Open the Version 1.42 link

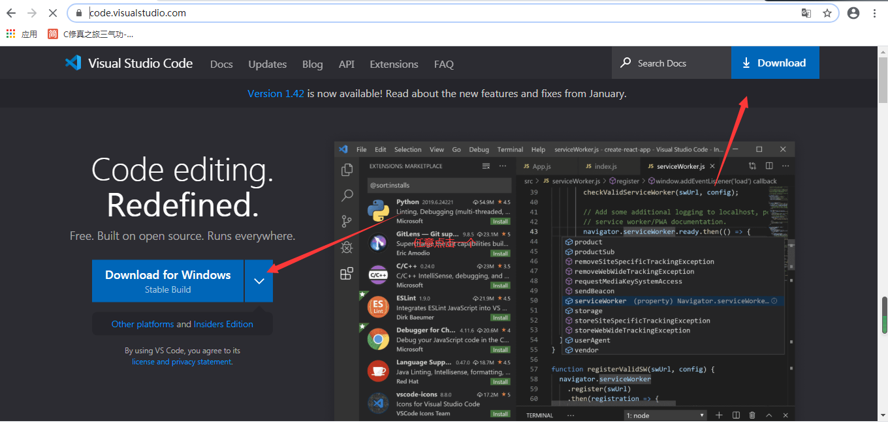[276, 94]
